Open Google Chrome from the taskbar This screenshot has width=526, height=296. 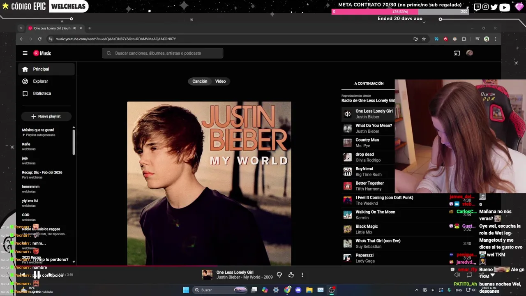click(x=287, y=290)
